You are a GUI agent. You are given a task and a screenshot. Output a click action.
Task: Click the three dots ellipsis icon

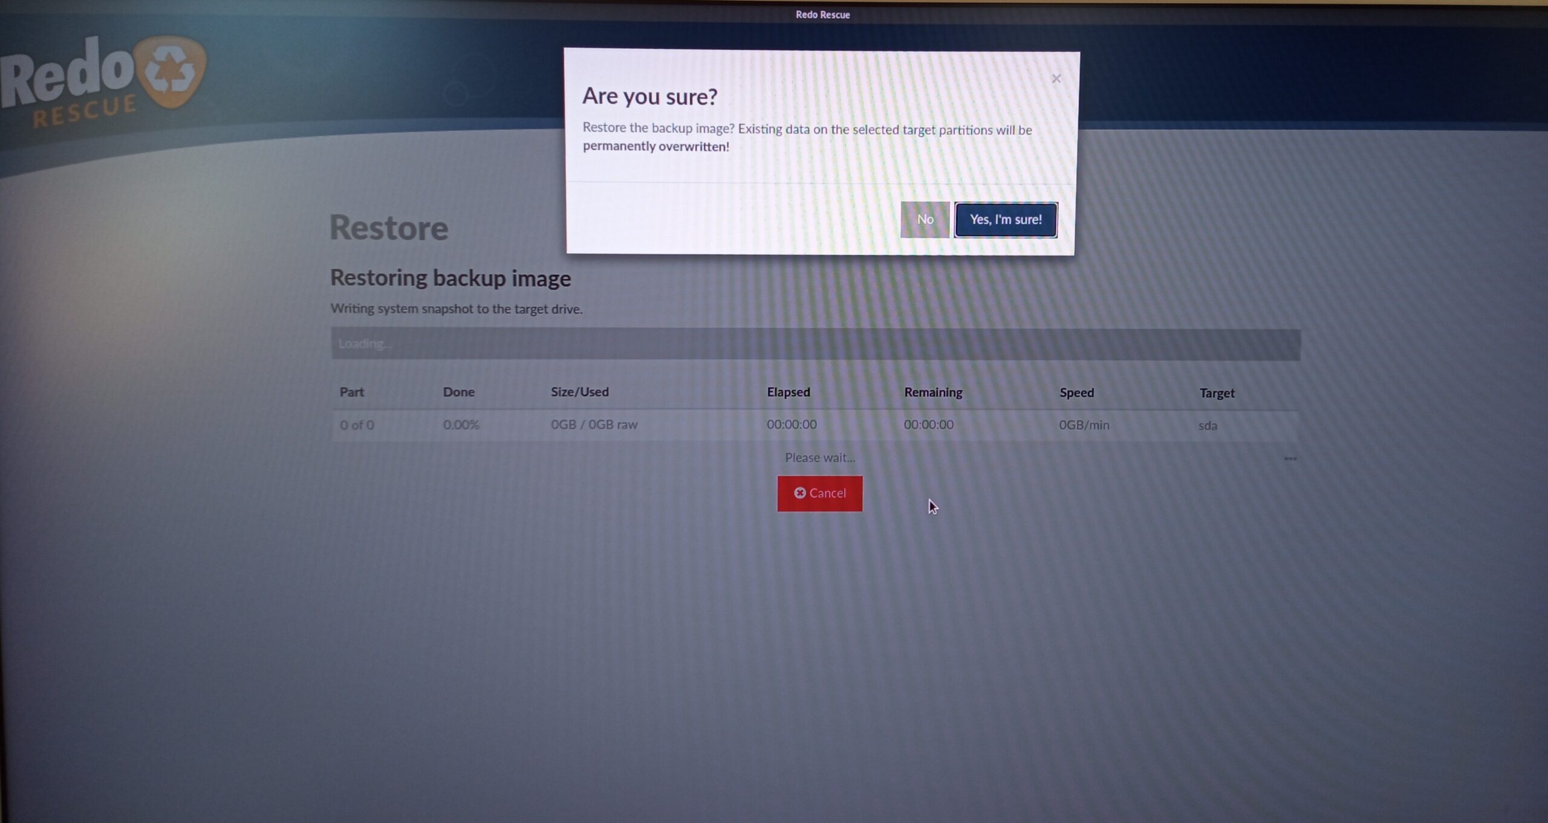pos(1290,459)
